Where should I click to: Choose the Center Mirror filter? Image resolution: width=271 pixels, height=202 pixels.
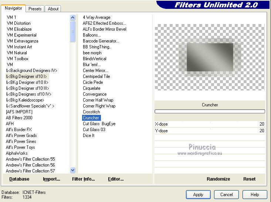click(x=95, y=71)
